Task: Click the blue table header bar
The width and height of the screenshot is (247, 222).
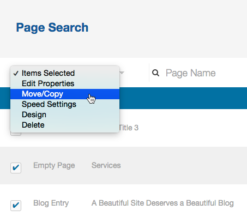Action: pos(183,98)
